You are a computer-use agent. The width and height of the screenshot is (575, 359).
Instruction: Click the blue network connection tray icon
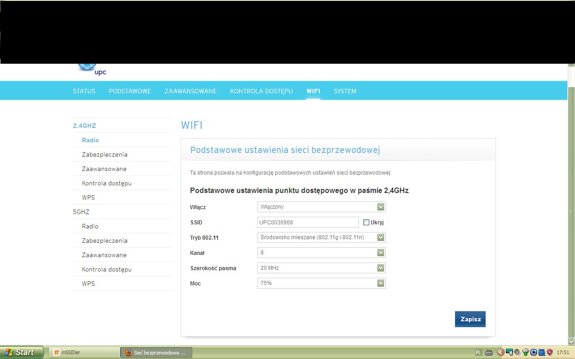[x=542, y=352]
